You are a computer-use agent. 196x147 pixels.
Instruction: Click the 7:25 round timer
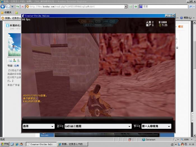click(x=165, y=25)
